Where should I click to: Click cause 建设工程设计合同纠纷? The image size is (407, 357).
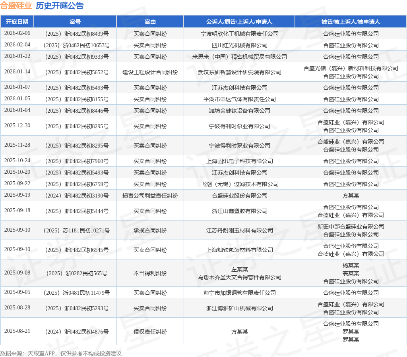[150, 72]
